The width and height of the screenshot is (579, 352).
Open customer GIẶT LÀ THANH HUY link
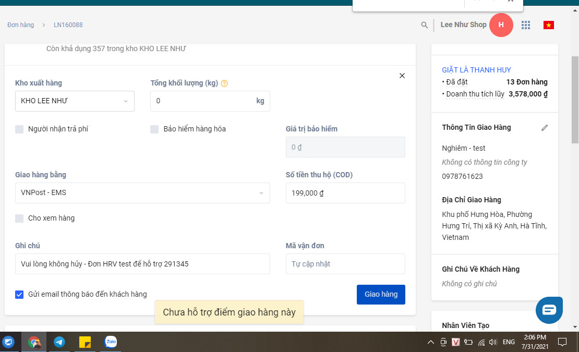point(476,70)
